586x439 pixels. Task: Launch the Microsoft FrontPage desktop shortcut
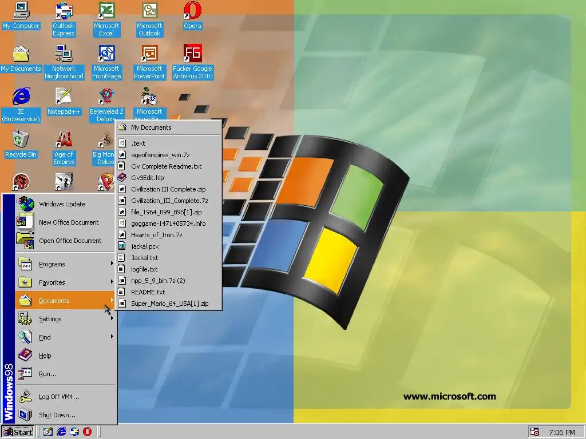click(106, 62)
